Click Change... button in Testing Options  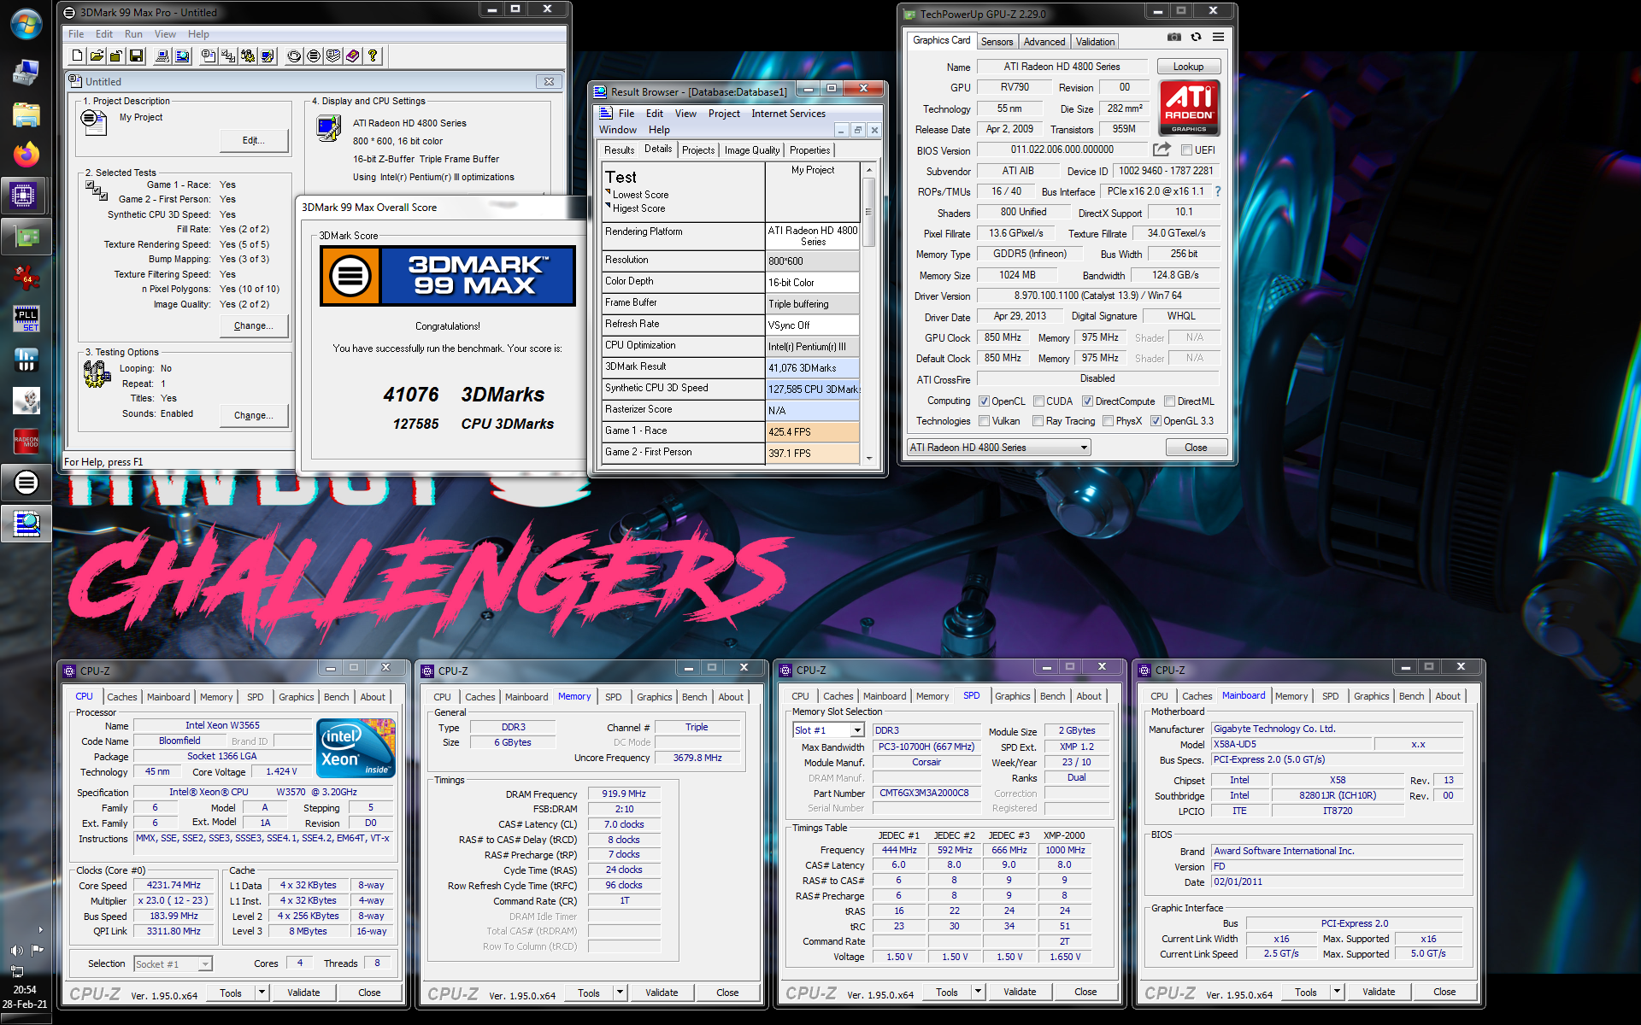(254, 415)
